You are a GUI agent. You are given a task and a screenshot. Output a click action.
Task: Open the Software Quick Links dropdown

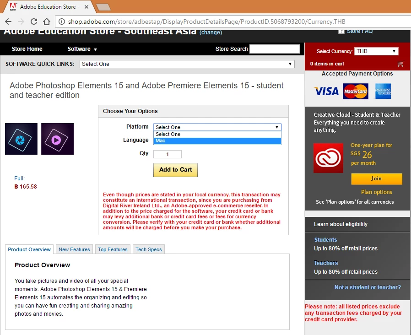click(187, 64)
